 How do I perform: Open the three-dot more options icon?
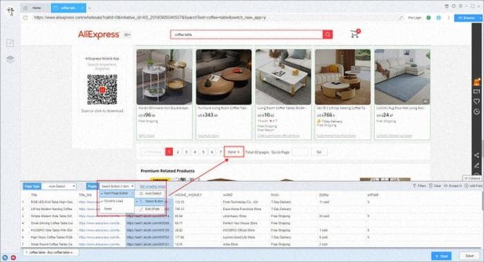coord(449,18)
